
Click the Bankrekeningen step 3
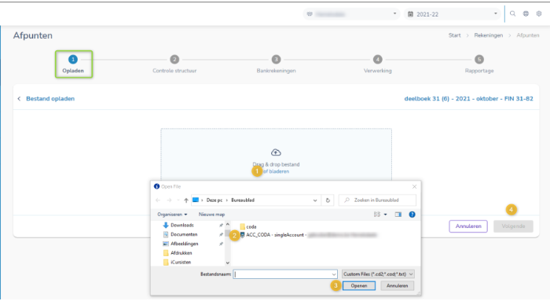click(x=276, y=64)
